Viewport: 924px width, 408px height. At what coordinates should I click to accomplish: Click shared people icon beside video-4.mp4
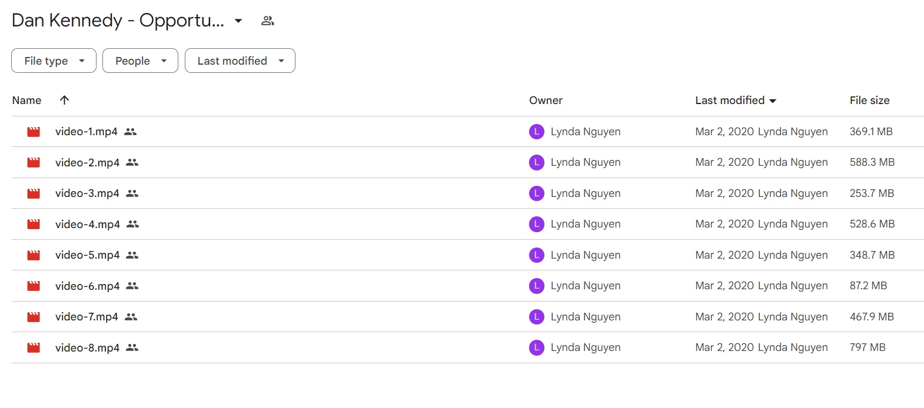click(x=133, y=224)
